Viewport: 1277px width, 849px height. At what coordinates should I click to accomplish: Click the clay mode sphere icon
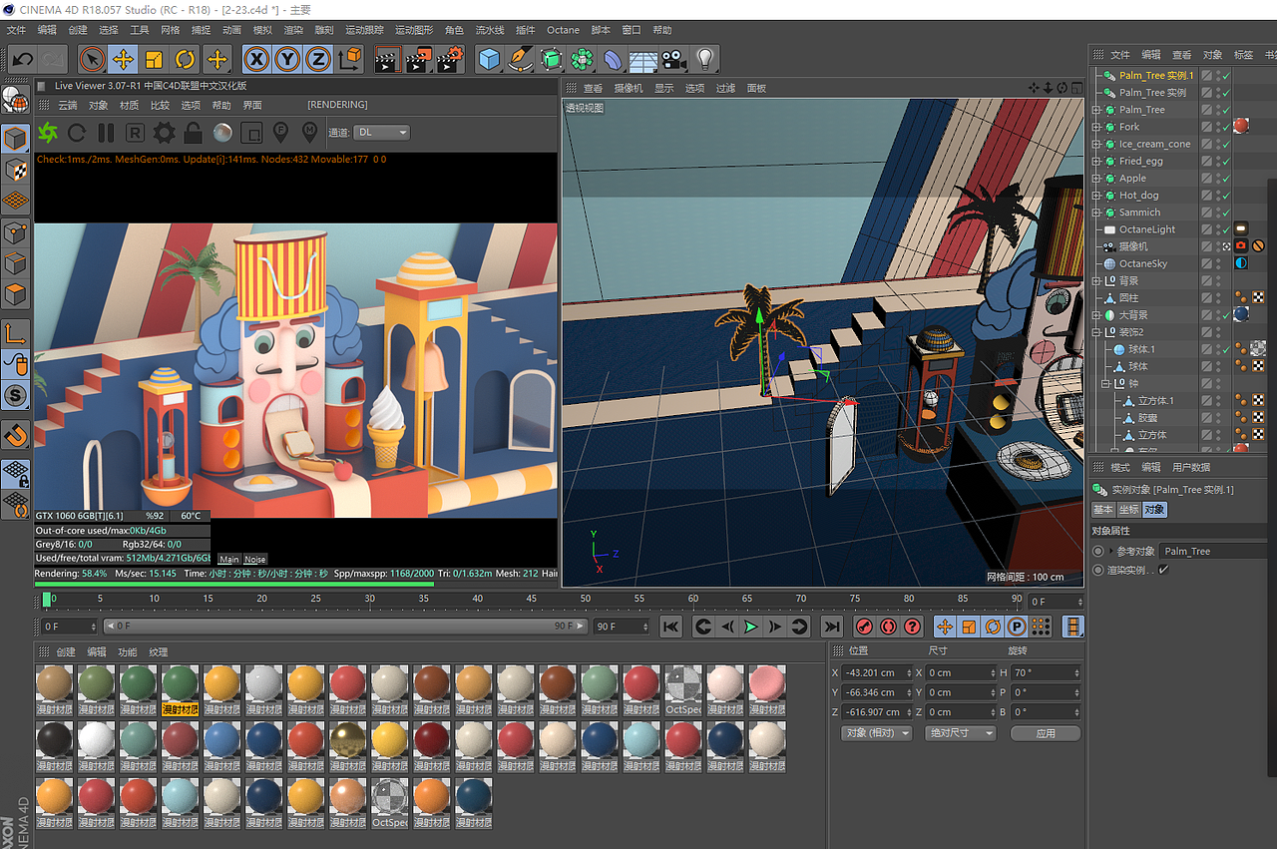click(222, 132)
